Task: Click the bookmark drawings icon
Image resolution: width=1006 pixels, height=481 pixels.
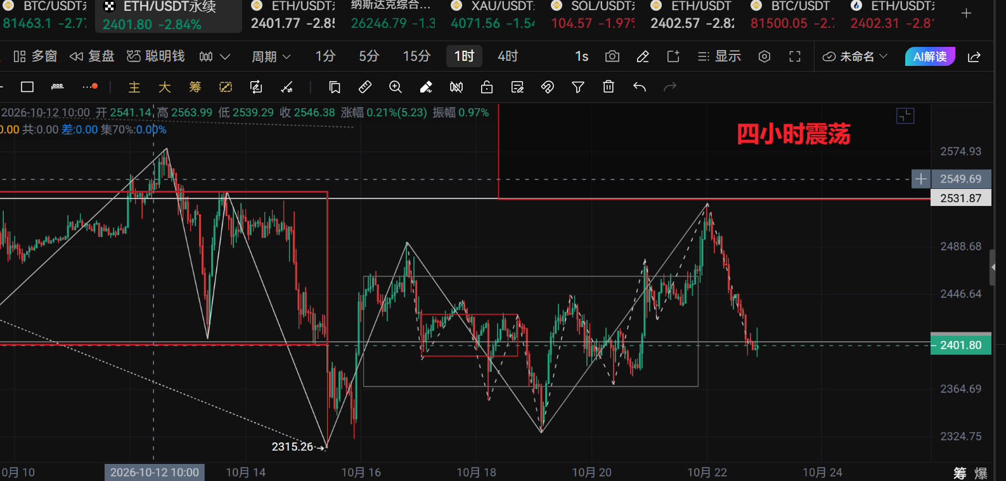Action: pyautogui.click(x=335, y=87)
